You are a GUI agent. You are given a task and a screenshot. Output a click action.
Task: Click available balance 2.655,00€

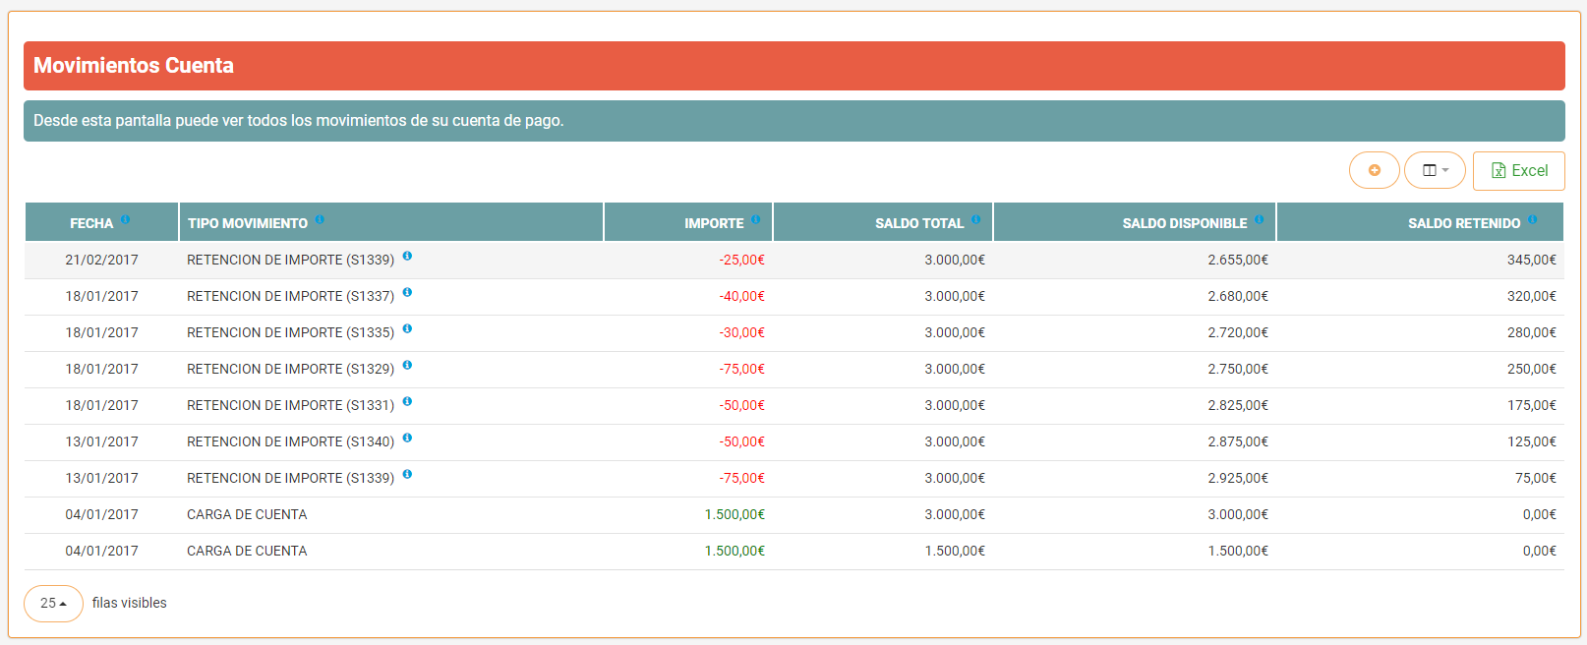click(x=1238, y=260)
